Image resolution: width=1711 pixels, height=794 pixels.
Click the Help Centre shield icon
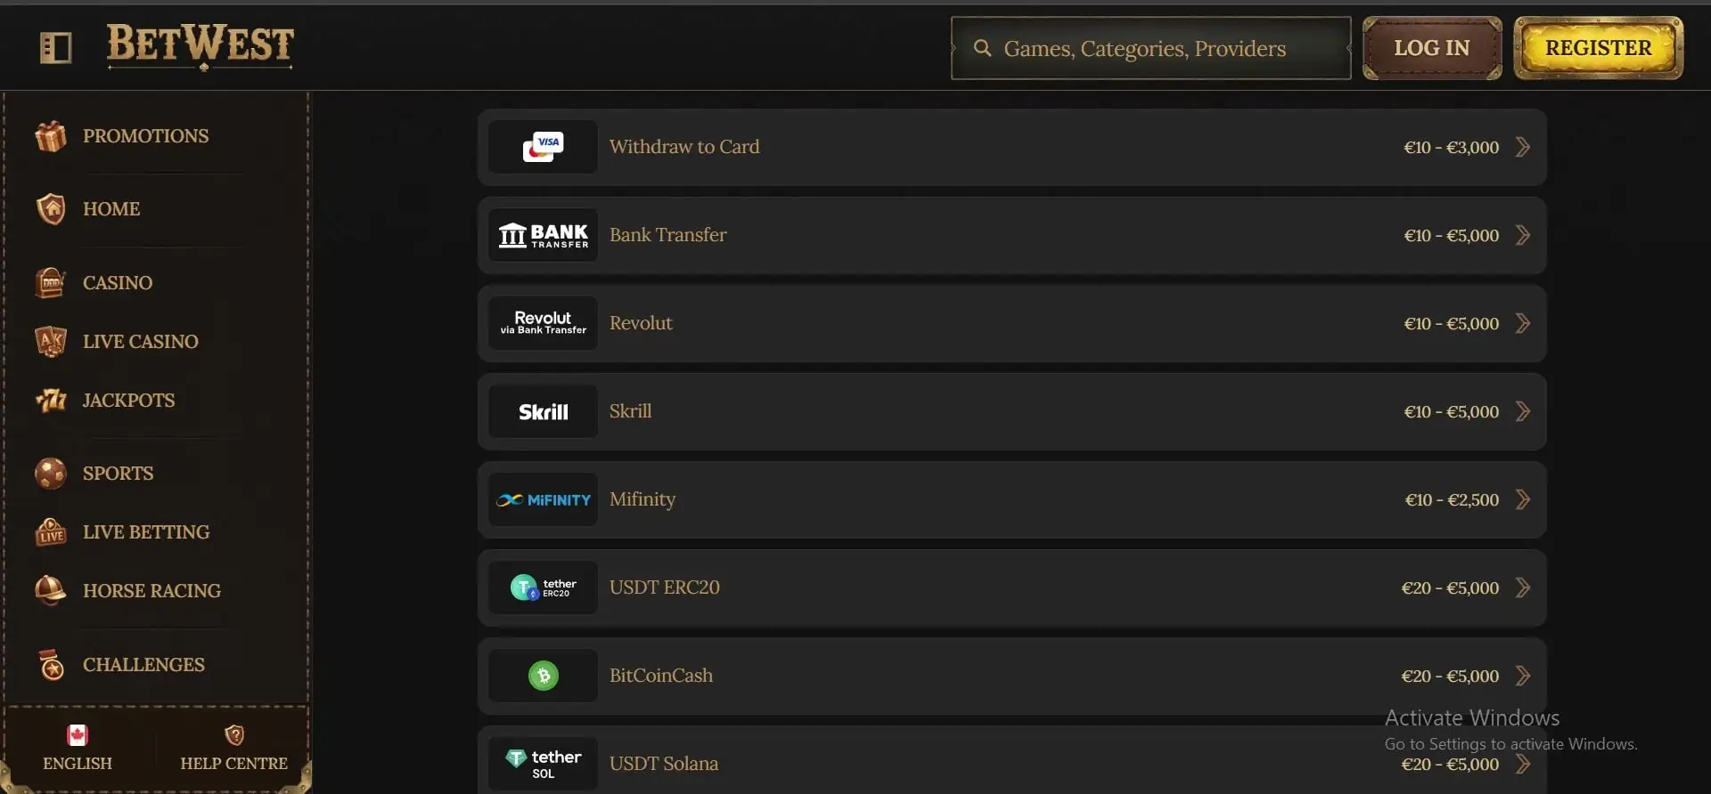tap(234, 735)
